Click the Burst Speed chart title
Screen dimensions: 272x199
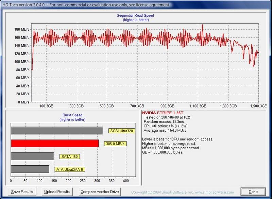[x=72, y=115]
